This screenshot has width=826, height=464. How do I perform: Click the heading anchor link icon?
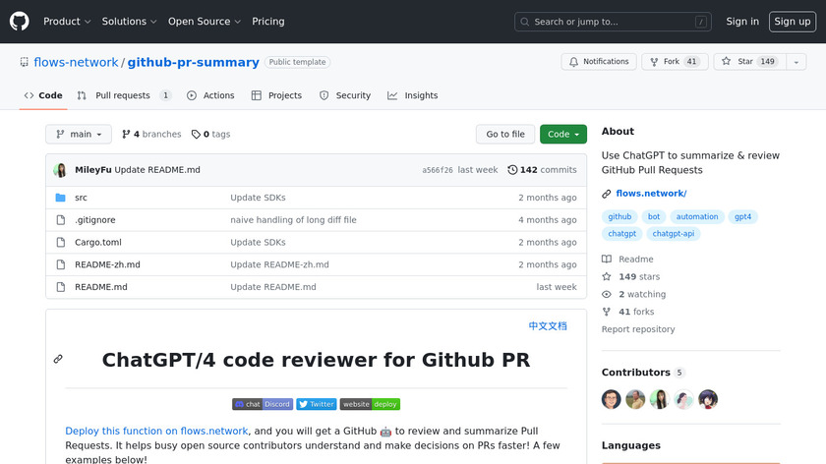[58, 359]
